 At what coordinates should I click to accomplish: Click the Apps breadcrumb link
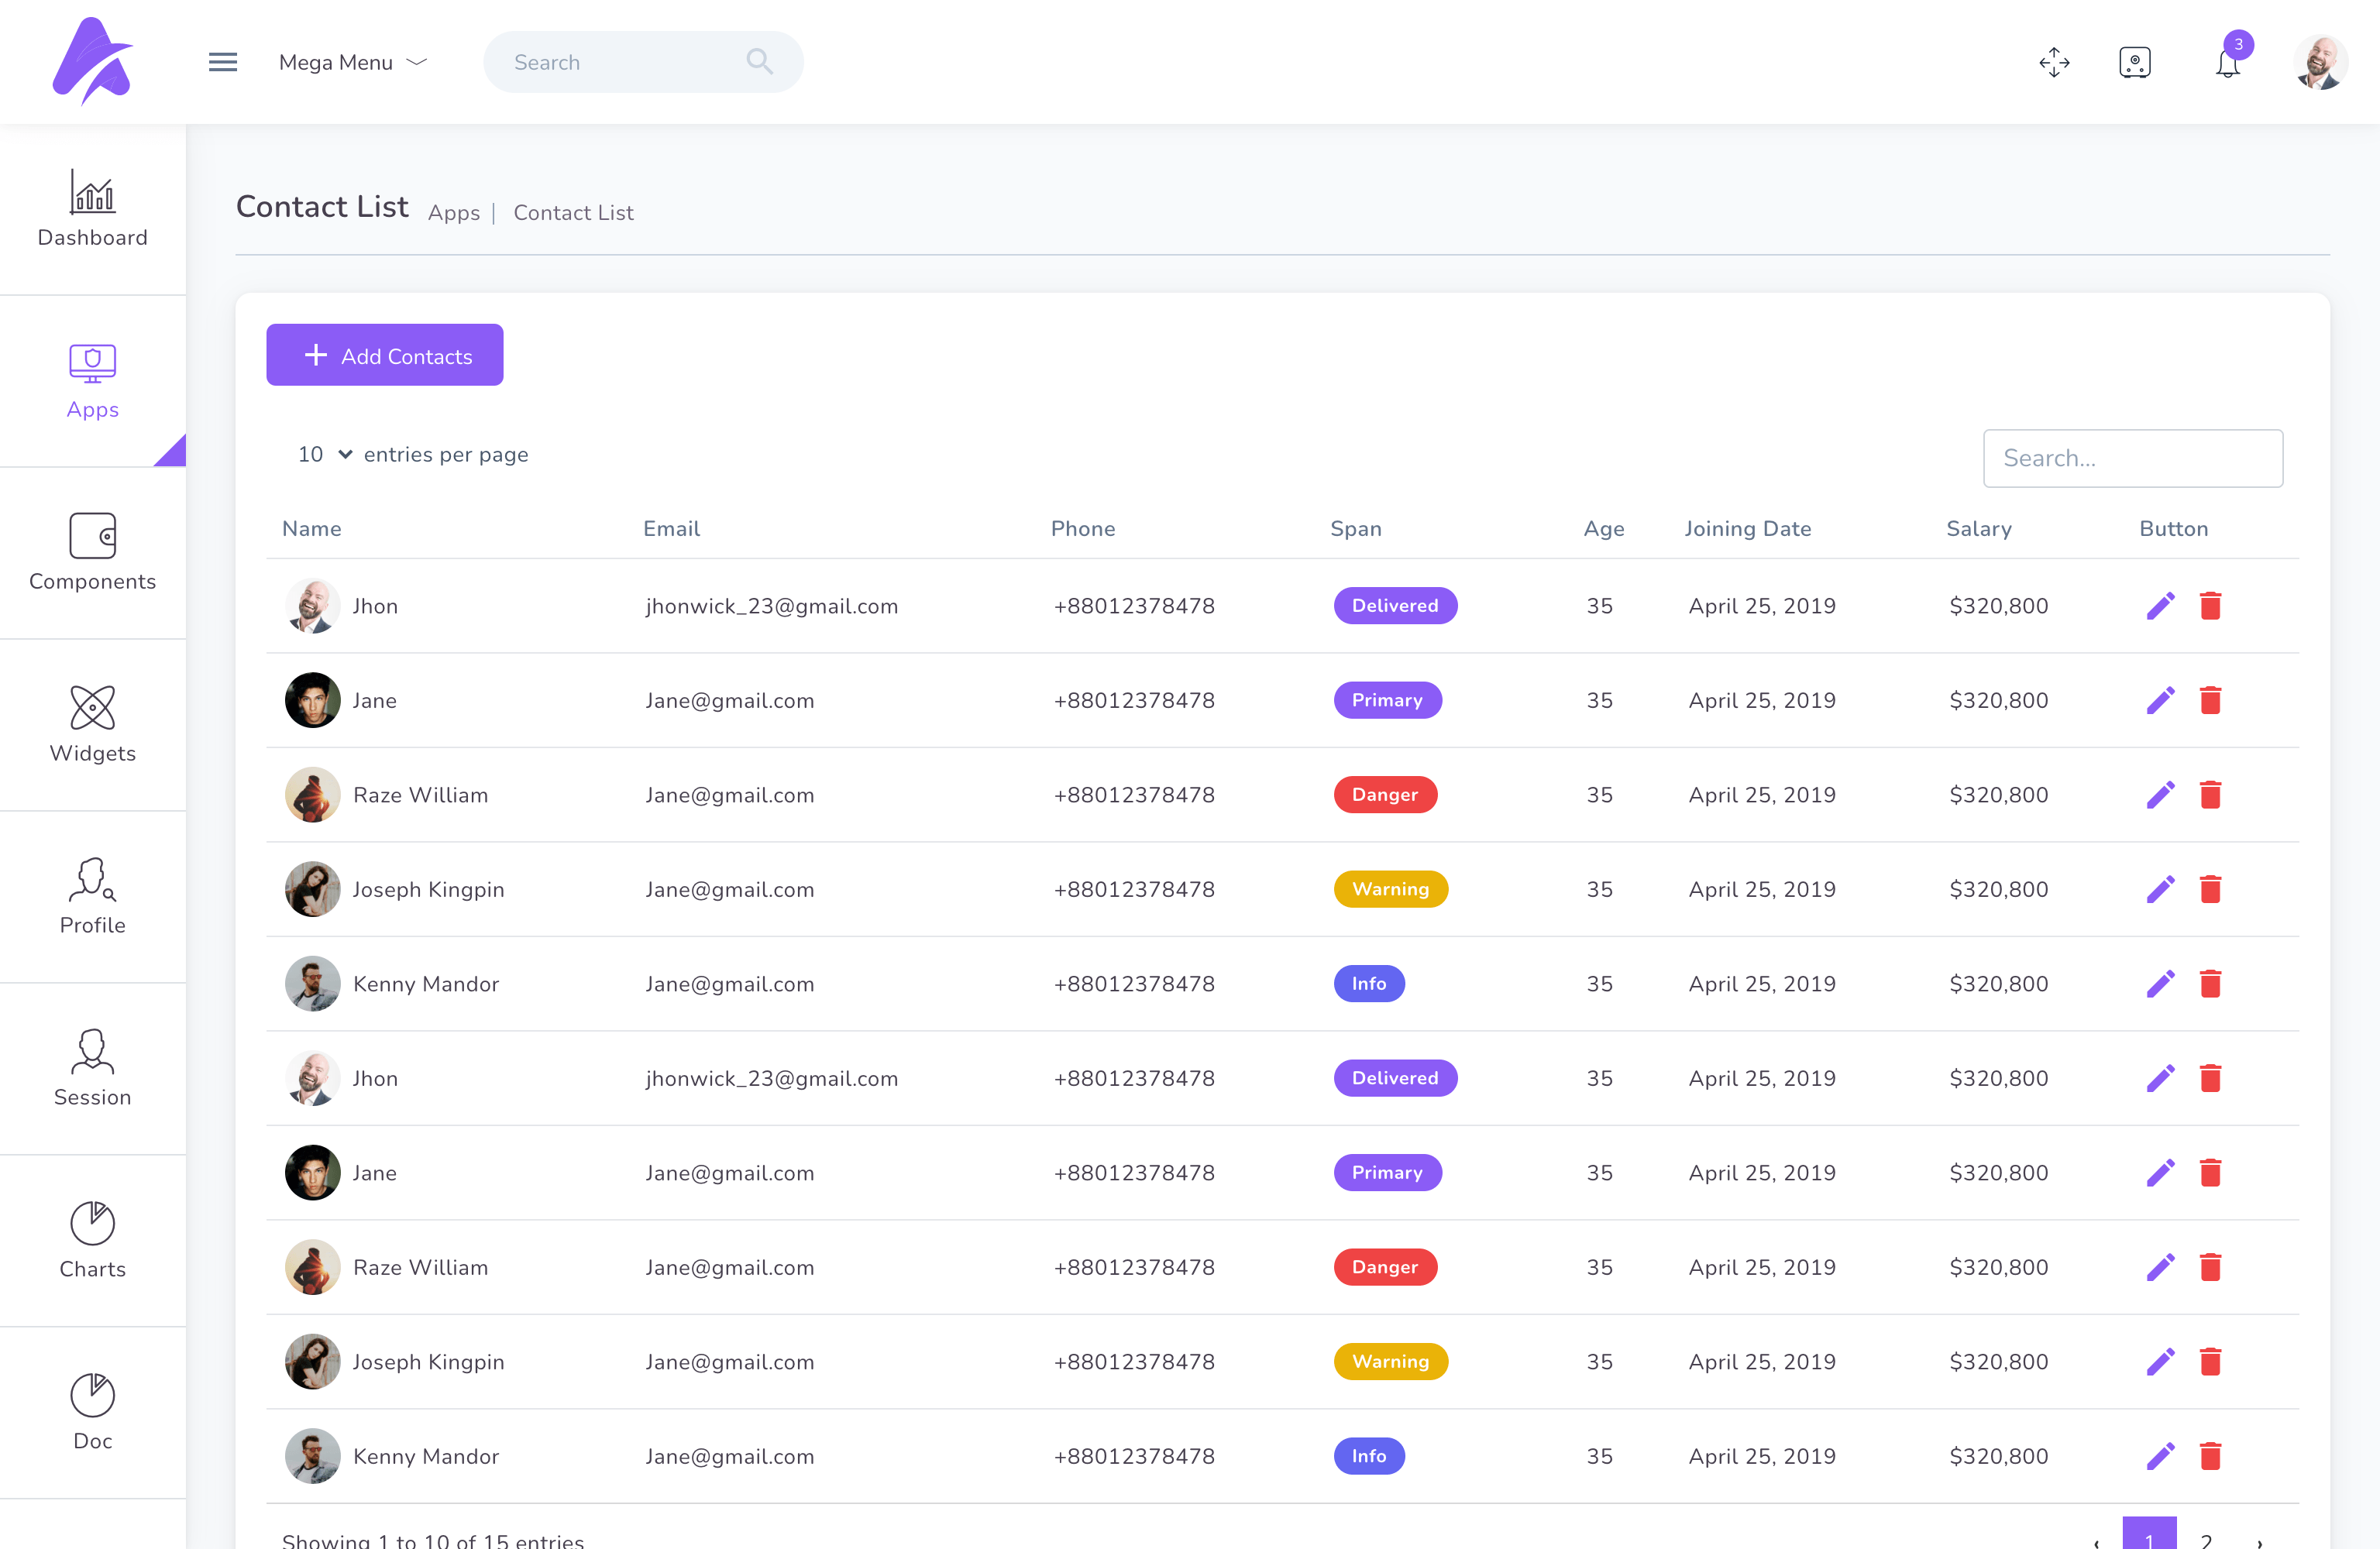453,213
